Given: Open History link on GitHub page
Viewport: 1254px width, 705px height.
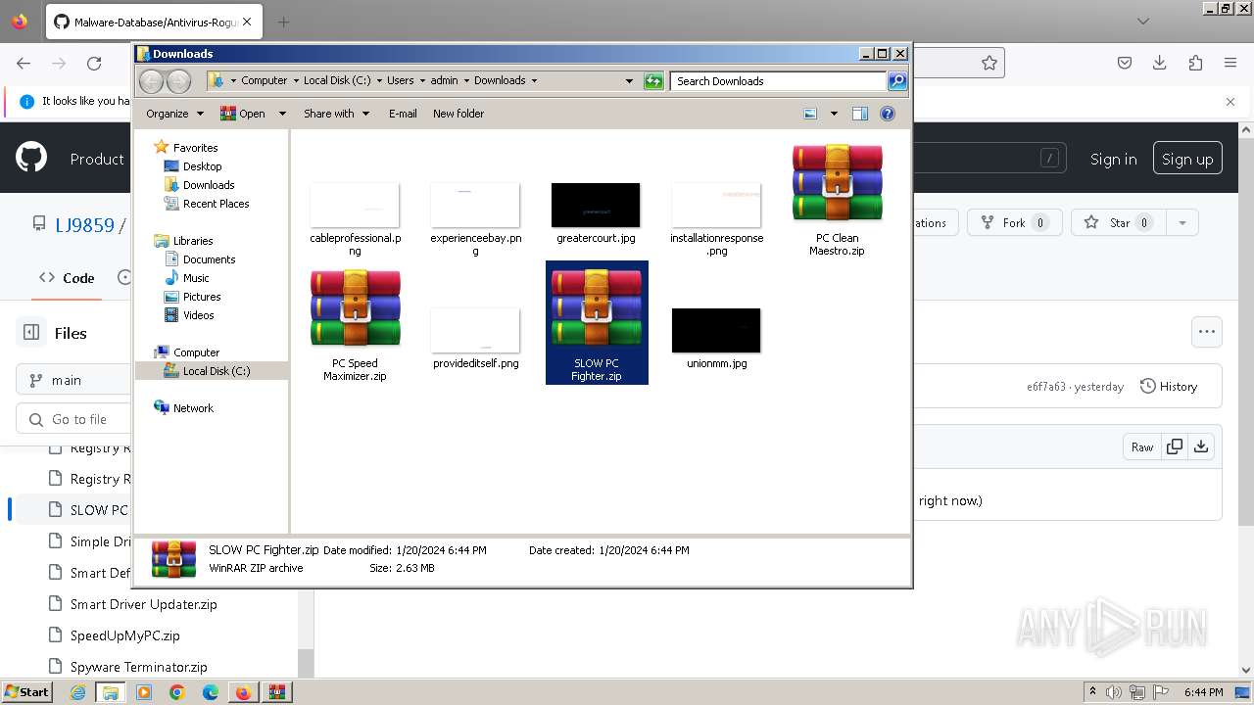Looking at the screenshot, I should point(1169,387).
